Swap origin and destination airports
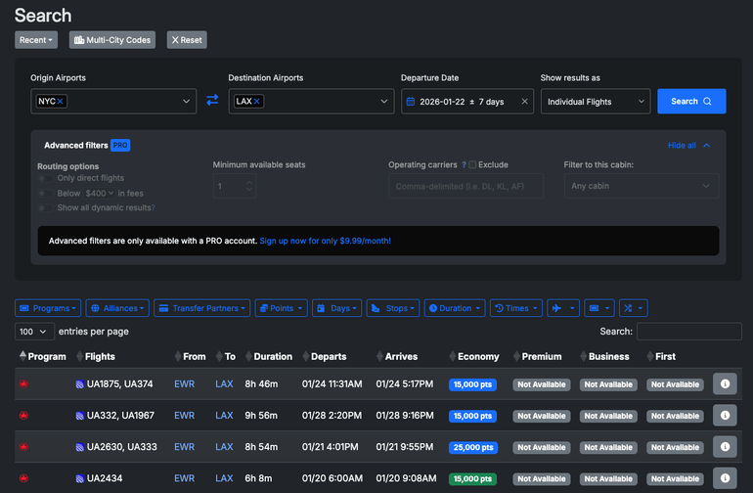The width and height of the screenshot is (753, 493). tap(212, 101)
